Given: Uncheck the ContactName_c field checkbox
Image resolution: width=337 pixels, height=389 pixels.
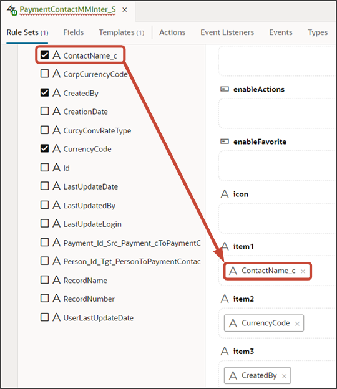Looking at the screenshot, I should (x=45, y=55).
